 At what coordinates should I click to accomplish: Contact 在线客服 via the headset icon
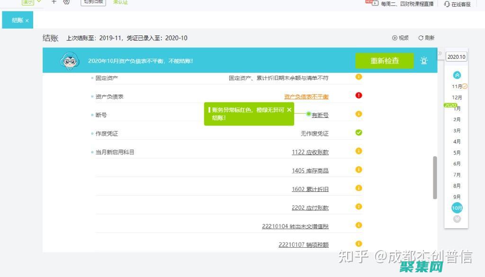click(x=448, y=3)
